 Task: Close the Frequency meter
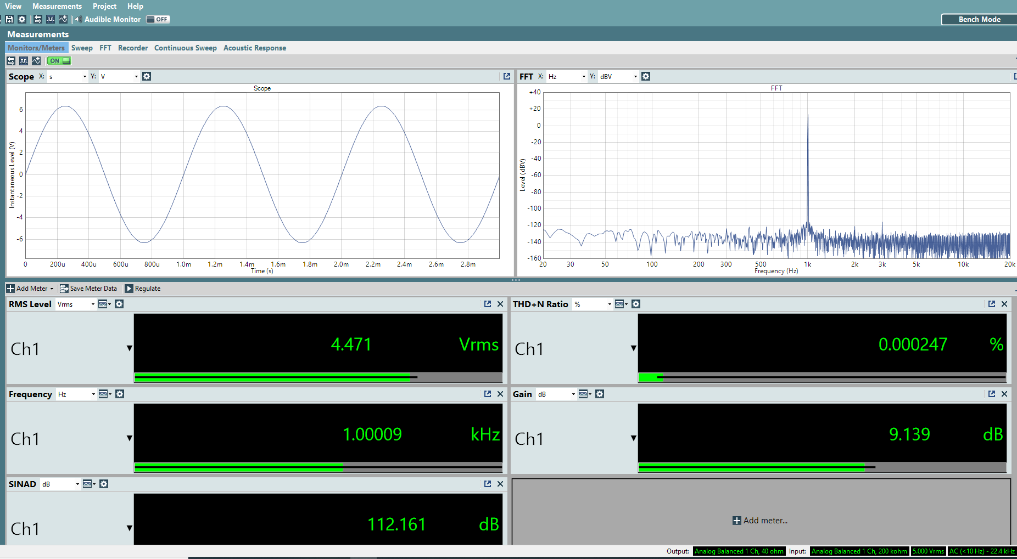[x=500, y=394]
